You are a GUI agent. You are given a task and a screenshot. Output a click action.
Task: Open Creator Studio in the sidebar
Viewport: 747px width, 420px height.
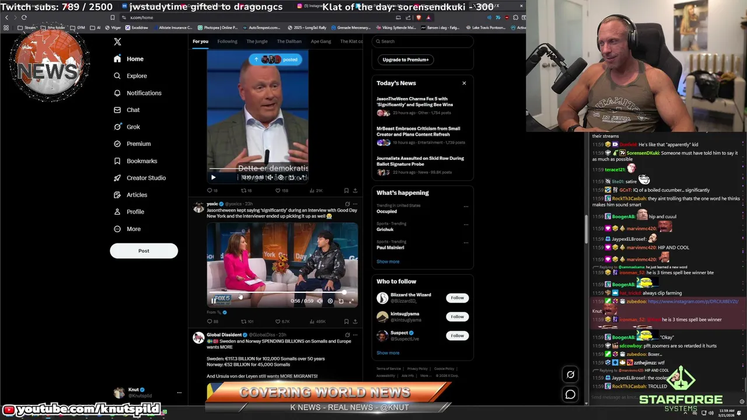(x=139, y=178)
